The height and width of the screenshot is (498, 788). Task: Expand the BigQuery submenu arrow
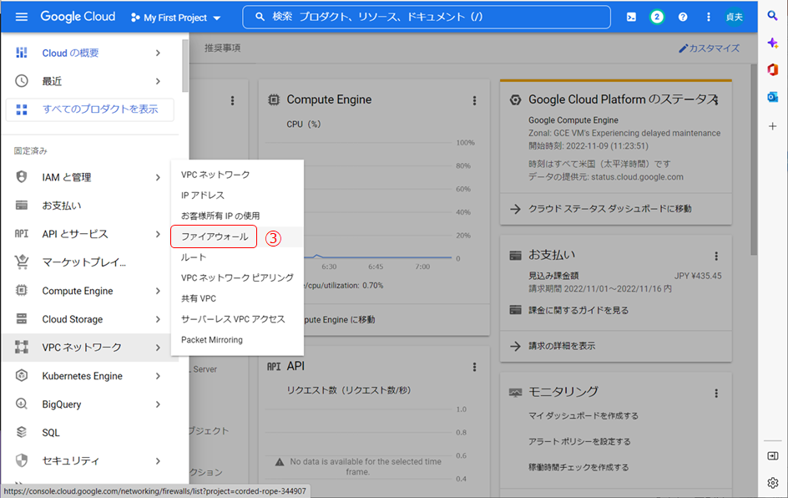(x=158, y=404)
